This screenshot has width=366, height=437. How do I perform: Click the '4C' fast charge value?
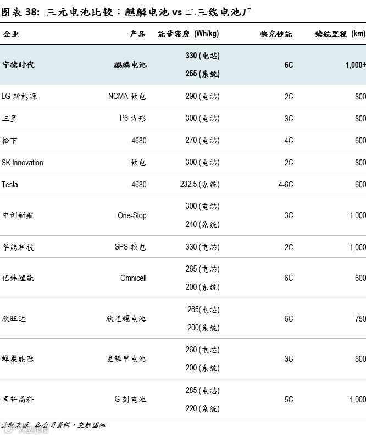point(289,141)
